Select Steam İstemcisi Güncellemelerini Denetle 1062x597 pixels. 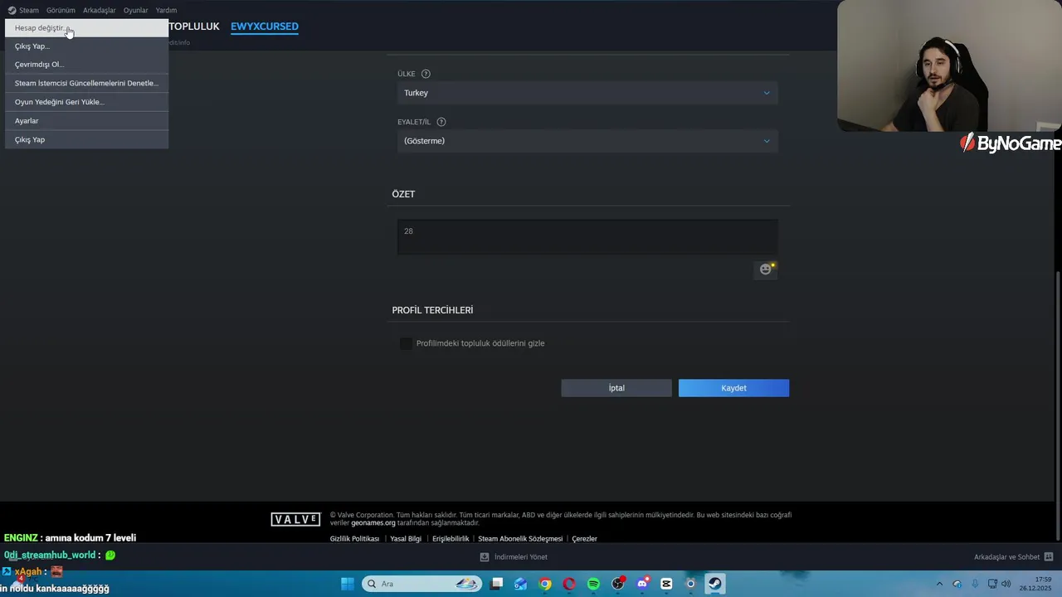point(86,83)
